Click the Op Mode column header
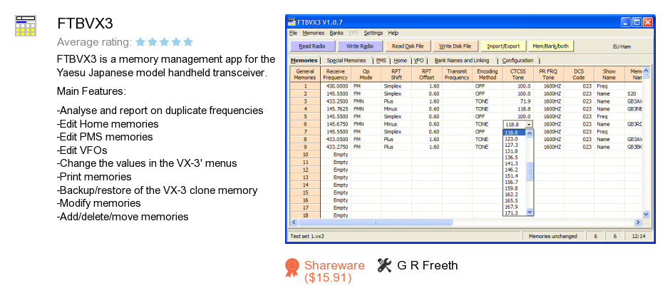Image resolution: width=670 pixels, height=303 pixels. point(366,74)
